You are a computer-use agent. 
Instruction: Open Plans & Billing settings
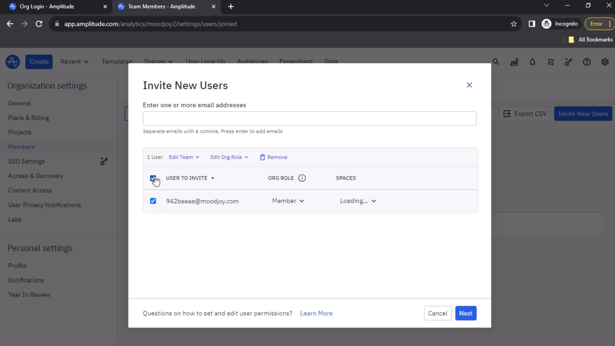point(29,118)
